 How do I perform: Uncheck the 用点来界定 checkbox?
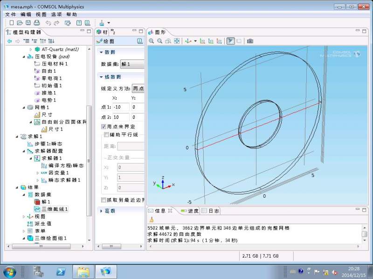104,126
